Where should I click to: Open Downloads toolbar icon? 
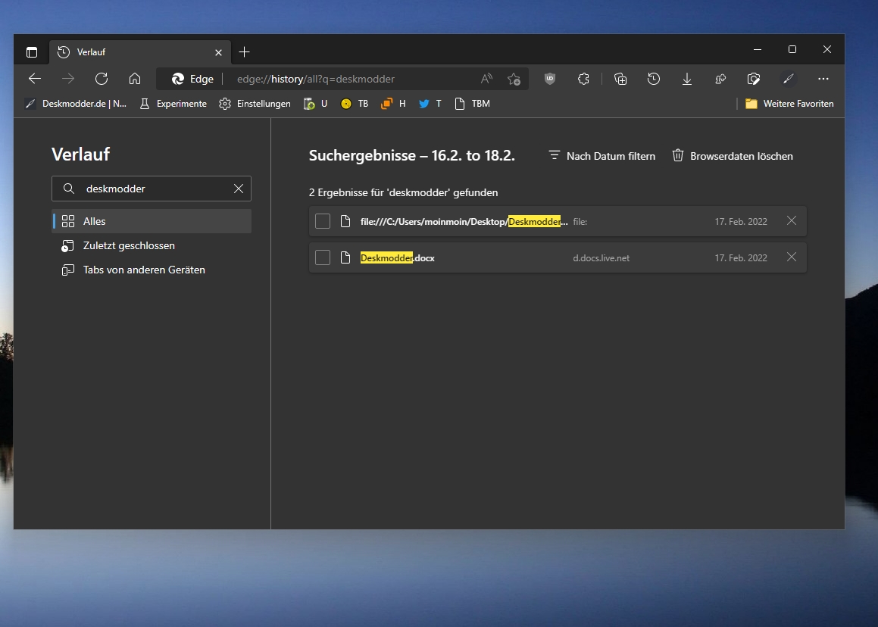(687, 79)
